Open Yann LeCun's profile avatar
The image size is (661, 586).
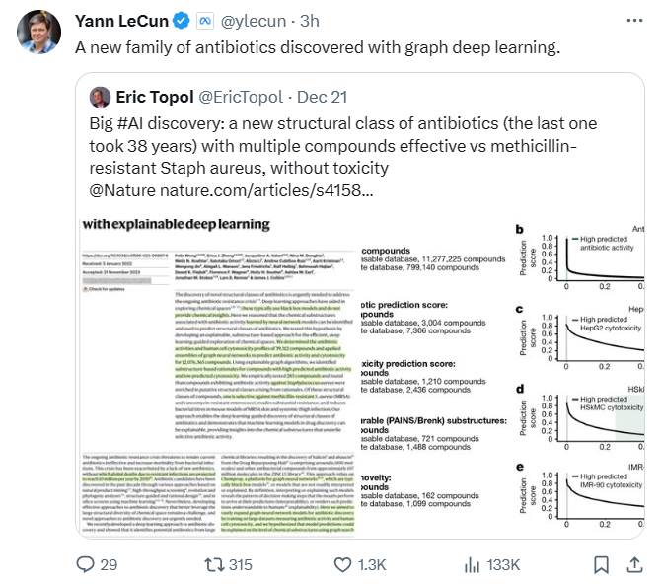(x=38, y=32)
